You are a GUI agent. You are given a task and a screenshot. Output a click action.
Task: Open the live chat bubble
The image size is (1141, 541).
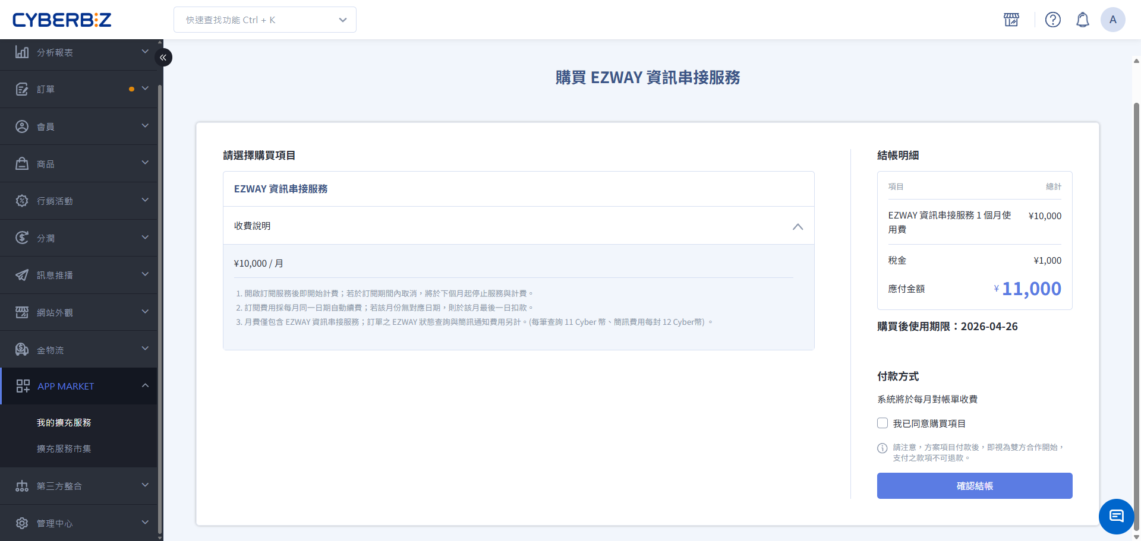1116,516
